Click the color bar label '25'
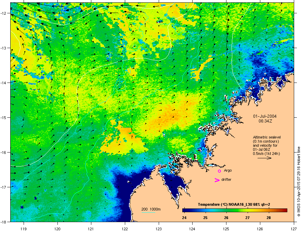 click(x=205, y=218)
